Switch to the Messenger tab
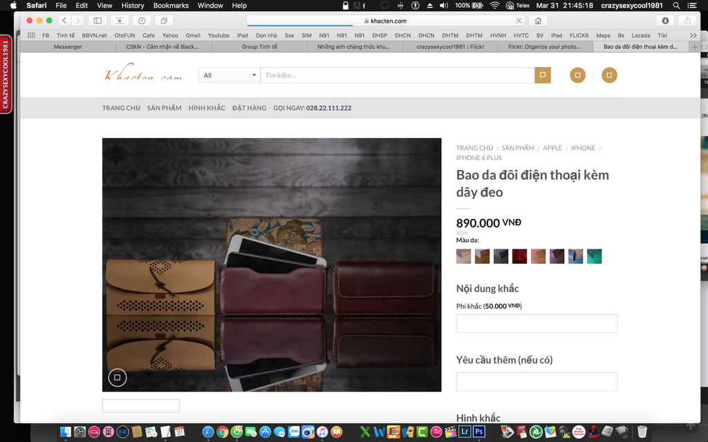Viewport: 708px width, 442px height. pos(68,46)
